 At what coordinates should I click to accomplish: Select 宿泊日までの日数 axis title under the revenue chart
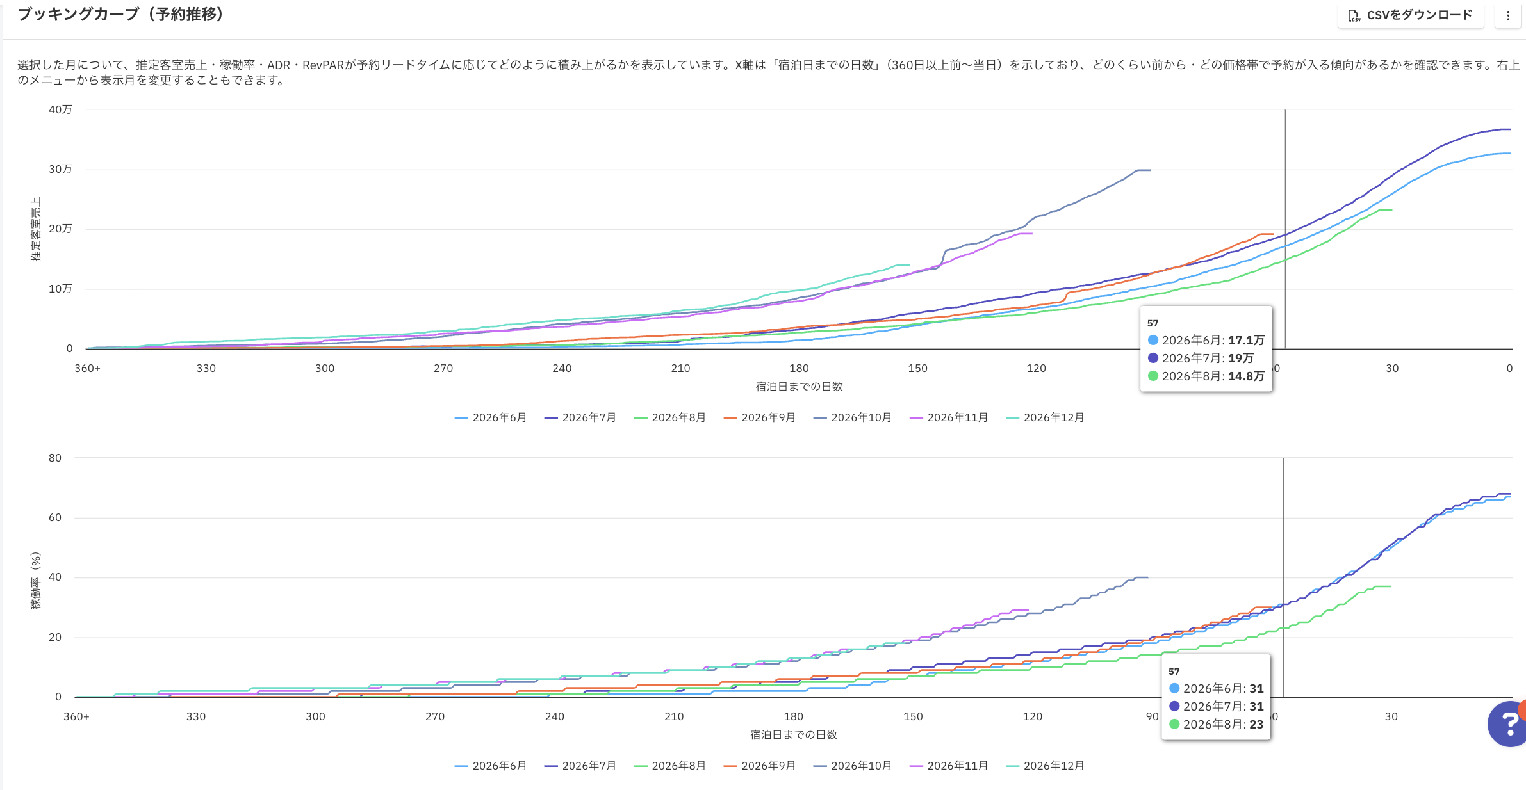tap(799, 387)
